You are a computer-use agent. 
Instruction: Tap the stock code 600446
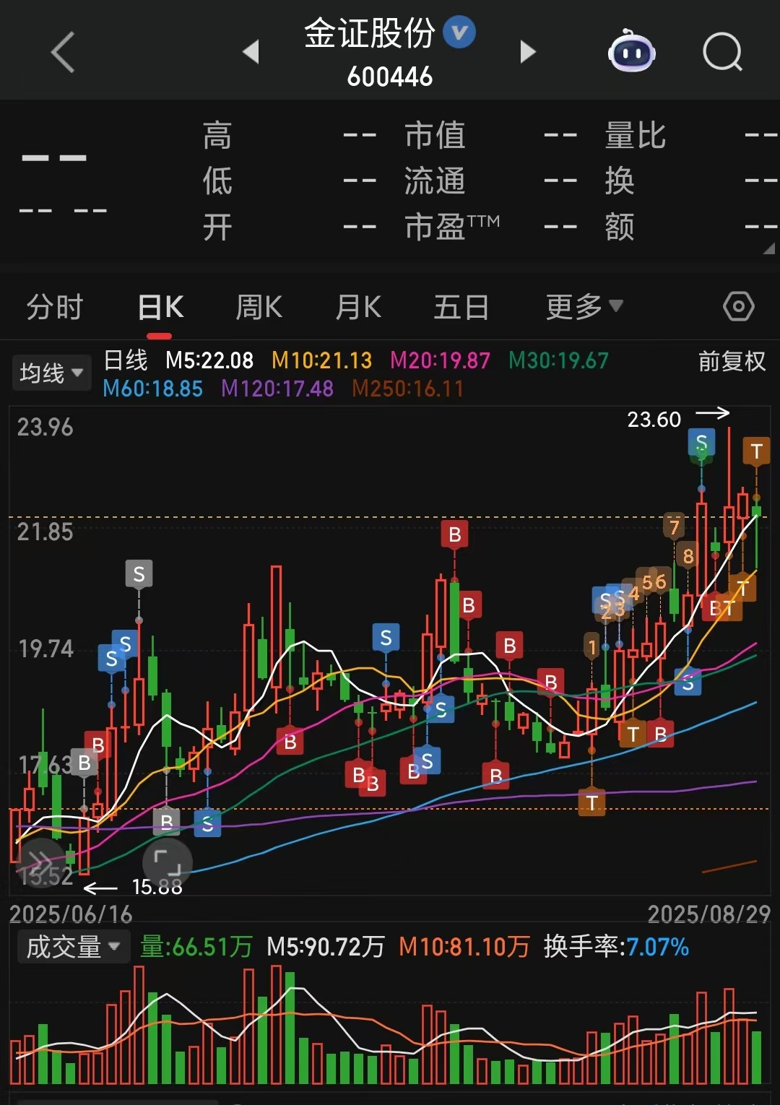pyautogui.click(x=390, y=76)
